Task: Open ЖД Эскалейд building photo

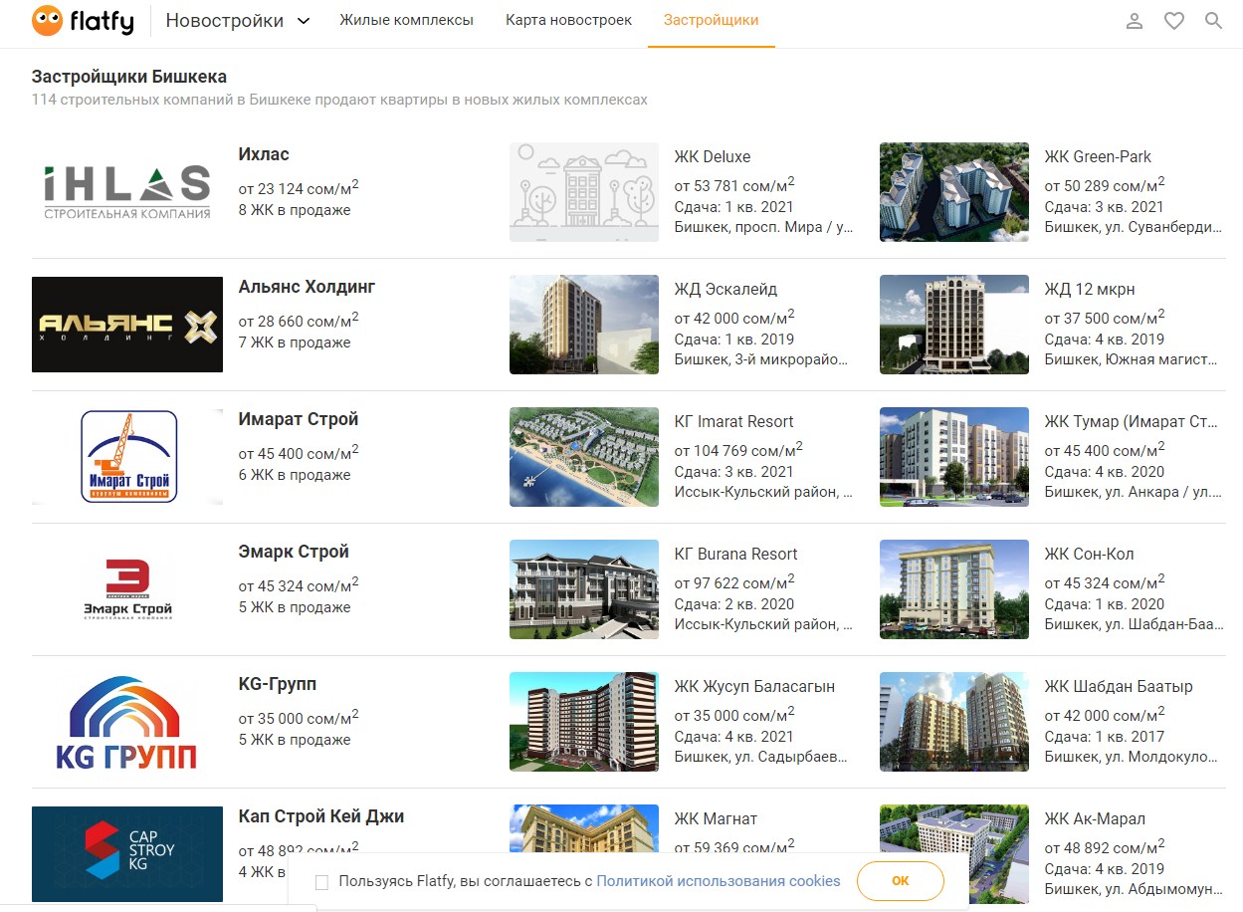Action: (x=584, y=325)
